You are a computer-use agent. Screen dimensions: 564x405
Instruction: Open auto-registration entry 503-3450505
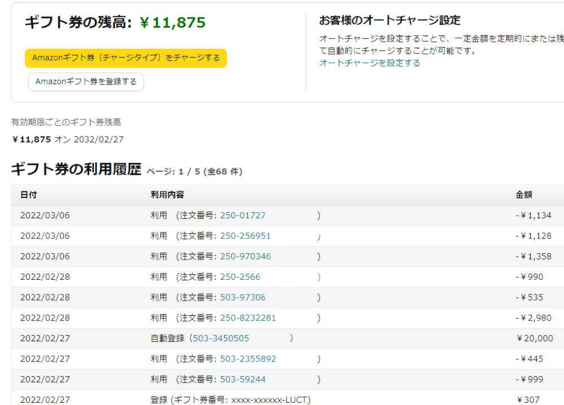click(x=221, y=338)
